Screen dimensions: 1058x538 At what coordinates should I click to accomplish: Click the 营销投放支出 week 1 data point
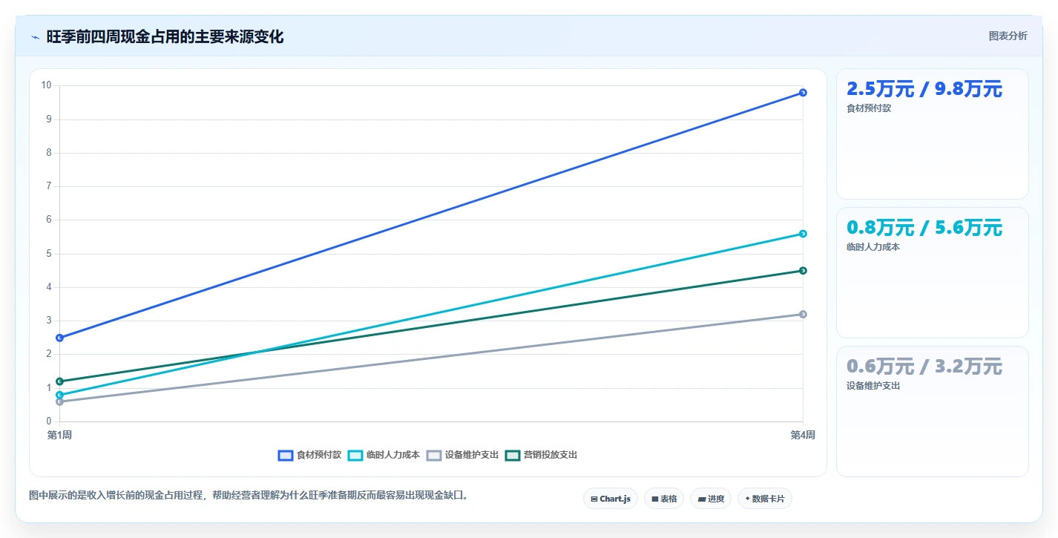60,381
